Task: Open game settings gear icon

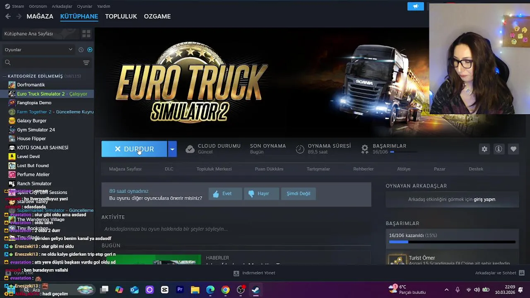Action: click(x=484, y=149)
